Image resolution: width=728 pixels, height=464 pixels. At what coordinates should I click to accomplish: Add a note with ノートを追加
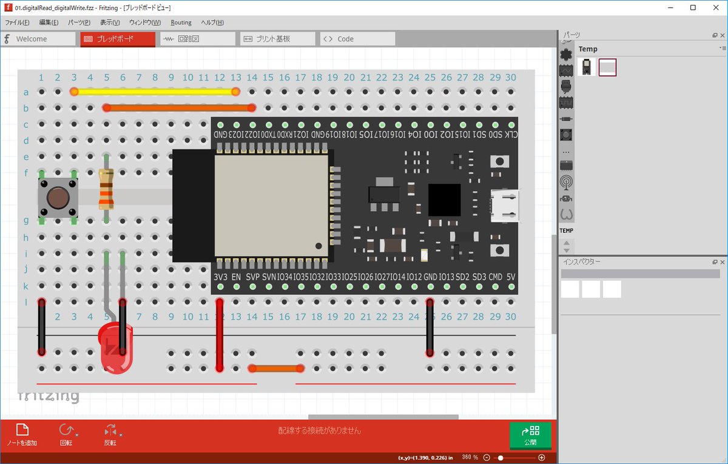[x=22, y=435]
